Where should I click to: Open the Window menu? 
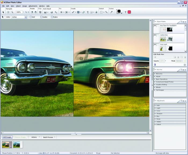pos(42,6)
